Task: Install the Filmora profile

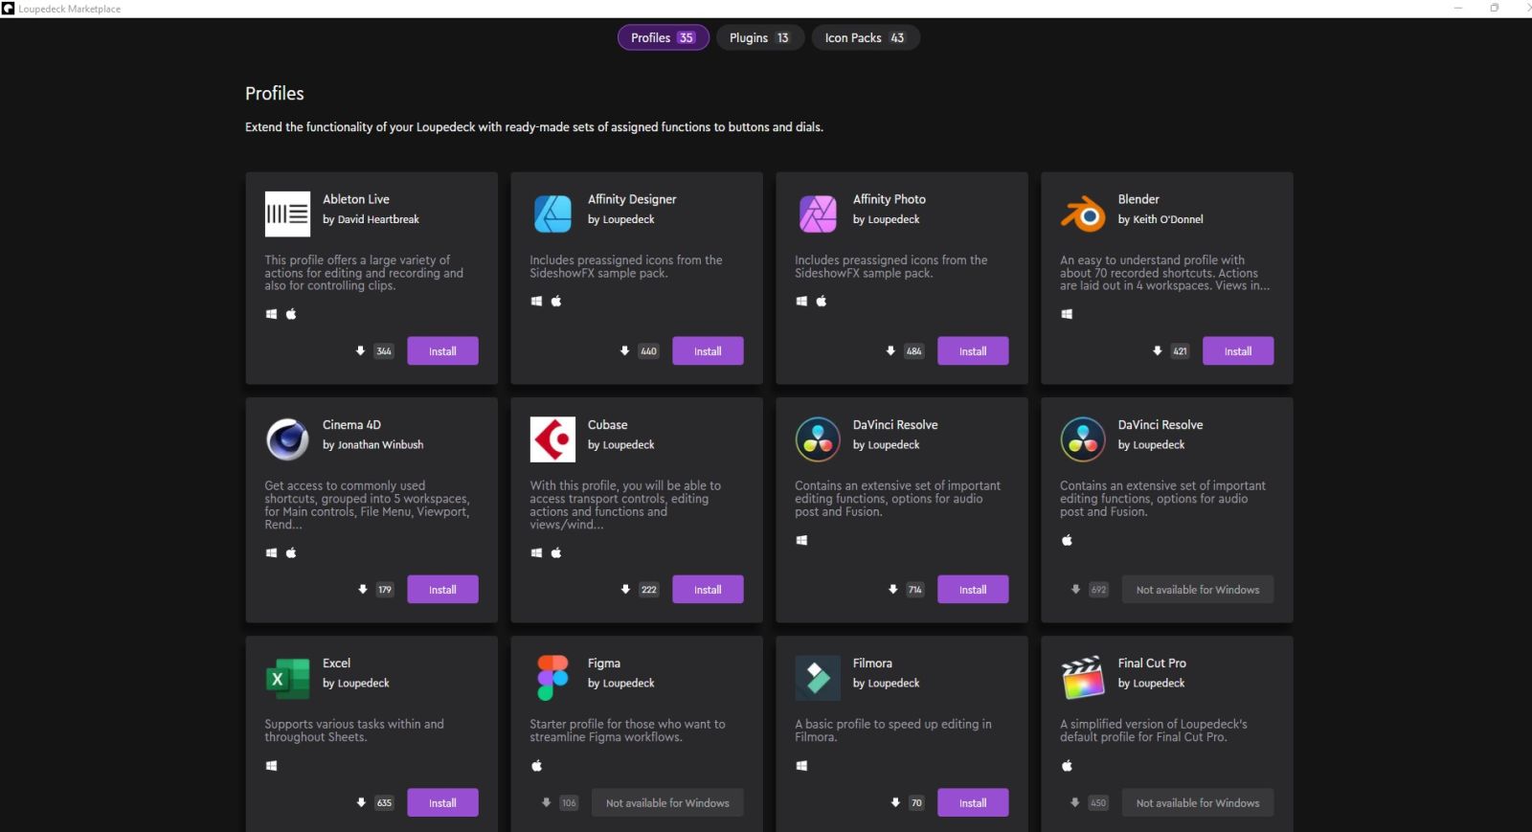Action: click(x=973, y=803)
